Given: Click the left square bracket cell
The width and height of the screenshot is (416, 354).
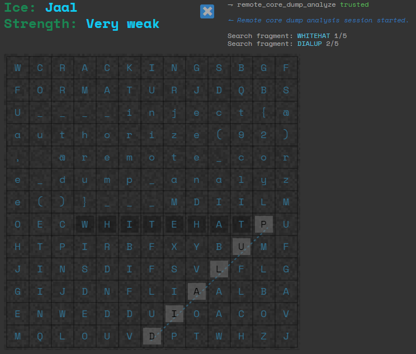Looking at the screenshot, I should coord(263,113).
